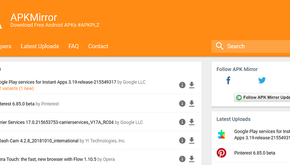290x165 pixels.
Task: Open Opera Touch with Flow 1.10.5 listing
Action: point(48,159)
